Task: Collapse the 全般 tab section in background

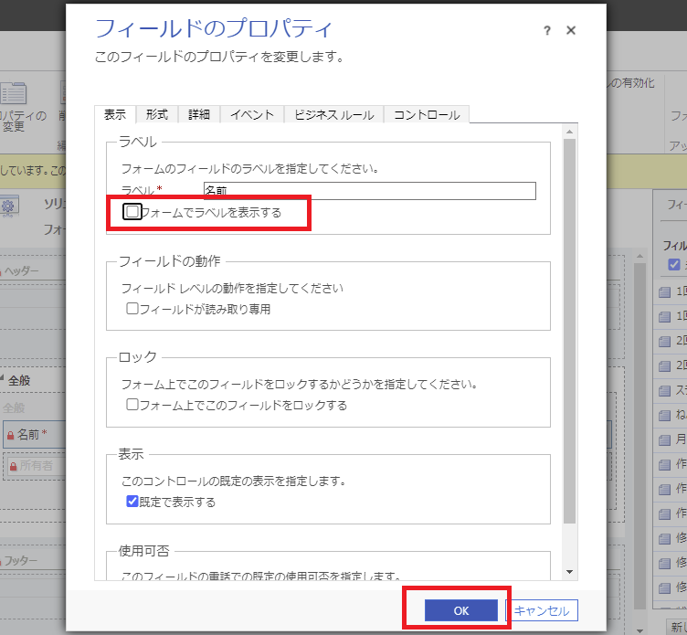Action: 2,377
